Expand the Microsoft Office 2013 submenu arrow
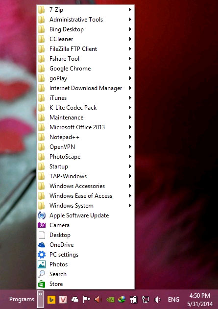The width and height of the screenshot is (218, 309). coord(130,127)
